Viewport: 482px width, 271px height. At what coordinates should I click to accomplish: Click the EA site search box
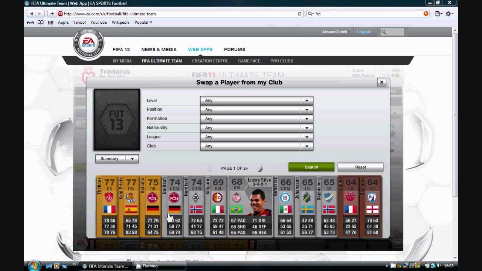click(392, 32)
